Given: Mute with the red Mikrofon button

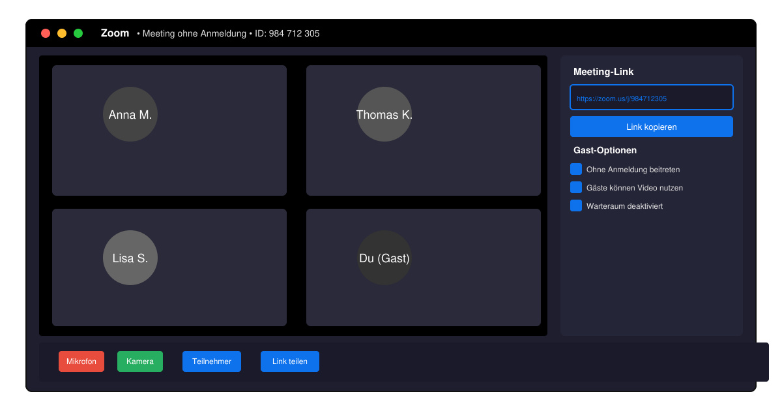Looking at the screenshot, I should pyautogui.click(x=81, y=361).
